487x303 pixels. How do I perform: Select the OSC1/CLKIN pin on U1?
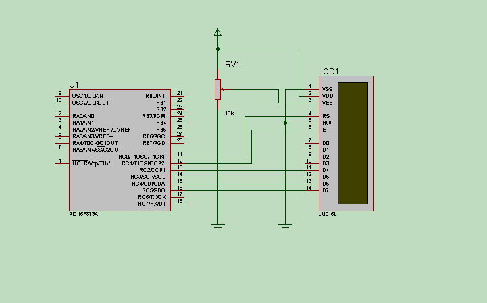click(61, 95)
